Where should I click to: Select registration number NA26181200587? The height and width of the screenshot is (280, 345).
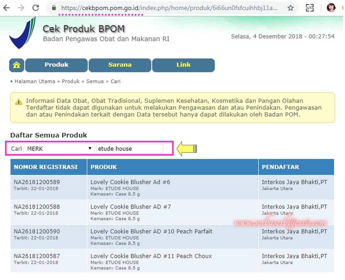37,256
